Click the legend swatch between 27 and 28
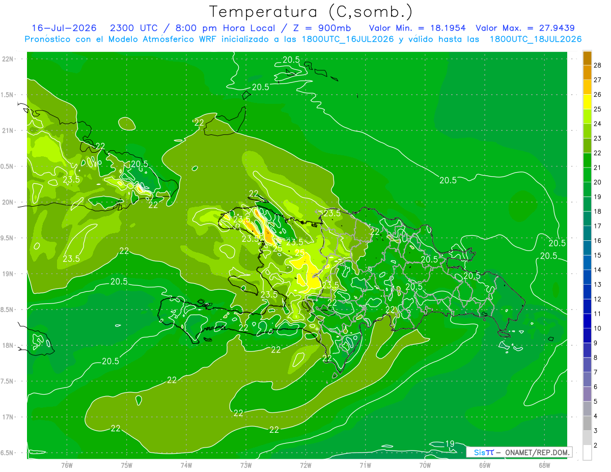This screenshot has height=472, width=611. pyautogui.click(x=587, y=72)
